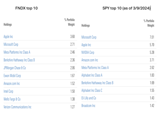
Task: Place cursor in SPY top 10 heading text
Action: tap(126, 8)
